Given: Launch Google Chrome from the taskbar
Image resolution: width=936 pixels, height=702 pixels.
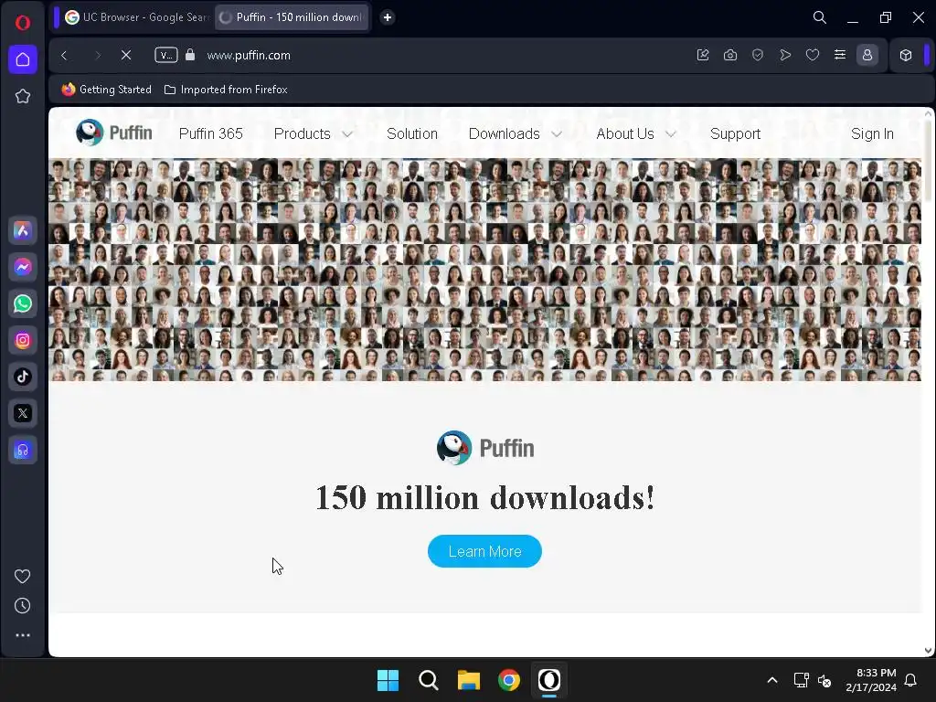Looking at the screenshot, I should [509, 680].
